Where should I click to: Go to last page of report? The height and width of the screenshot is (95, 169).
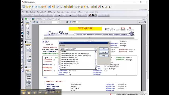click(50, 22)
